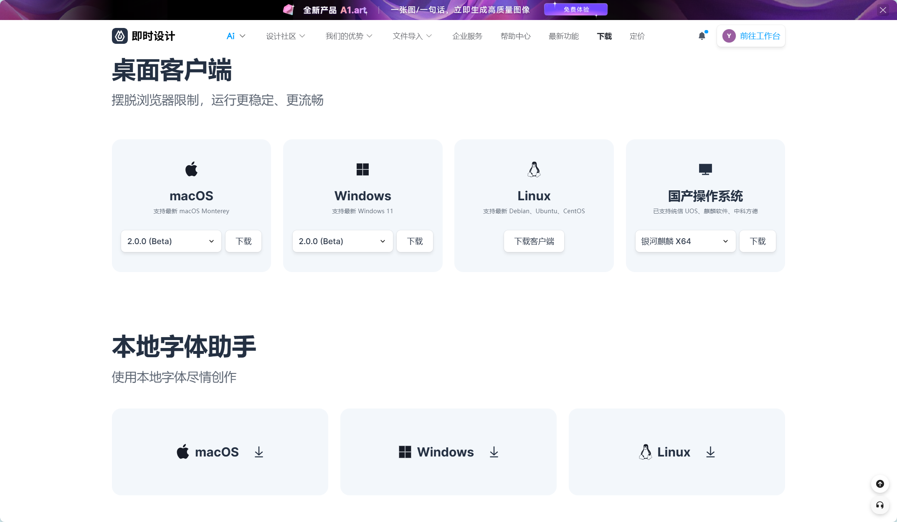The width and height of the screenshot is (897, 522).
Task: Open the notification bell icon
Action: 702,36
